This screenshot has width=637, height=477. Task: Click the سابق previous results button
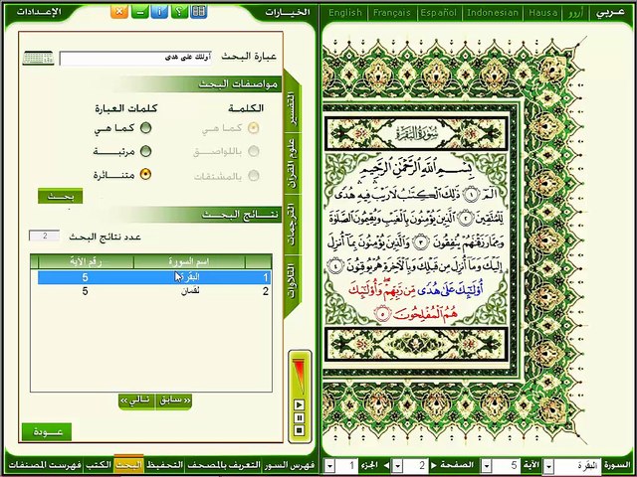coord(173,401)
